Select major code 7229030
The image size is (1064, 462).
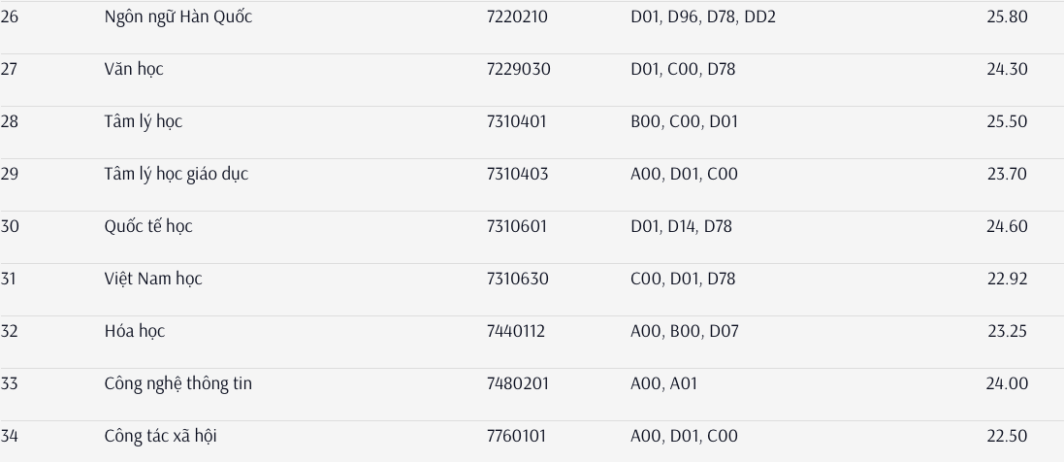point(518,70)
